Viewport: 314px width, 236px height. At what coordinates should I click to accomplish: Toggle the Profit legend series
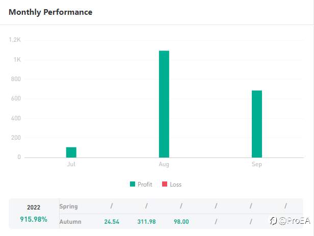pos(145,184)
